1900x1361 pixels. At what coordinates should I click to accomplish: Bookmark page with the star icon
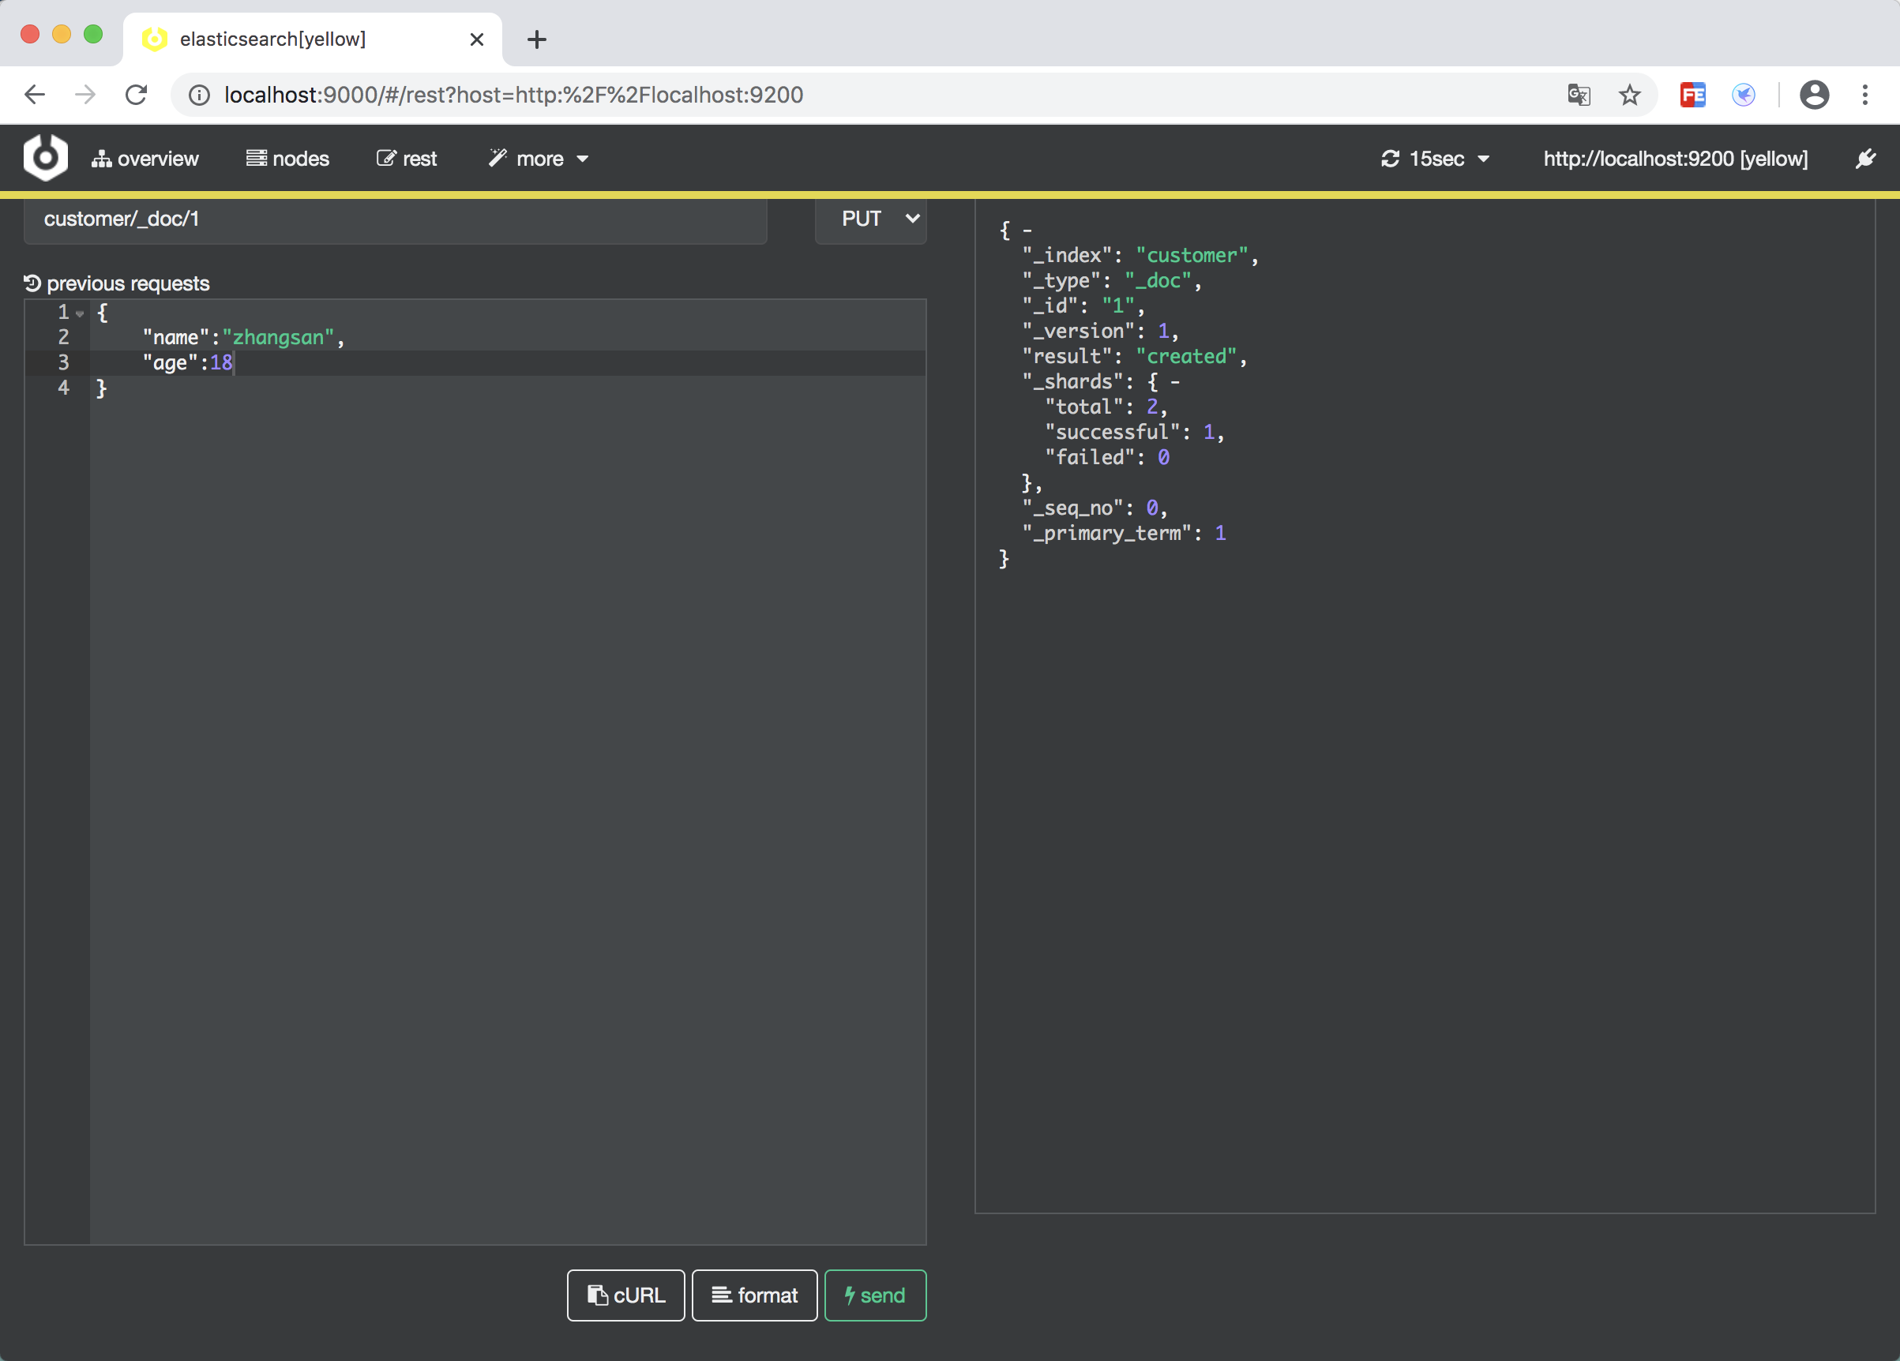[x=1629, y=95]
